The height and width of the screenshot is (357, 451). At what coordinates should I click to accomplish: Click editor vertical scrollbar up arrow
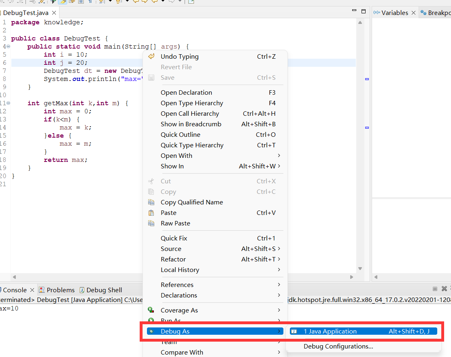coord(360,22)
